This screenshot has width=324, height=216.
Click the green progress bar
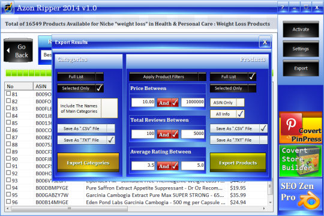tap(28, 73)
